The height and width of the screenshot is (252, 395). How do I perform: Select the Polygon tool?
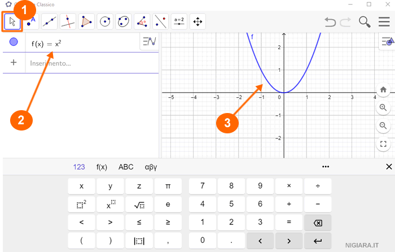[x=86, y=21]
